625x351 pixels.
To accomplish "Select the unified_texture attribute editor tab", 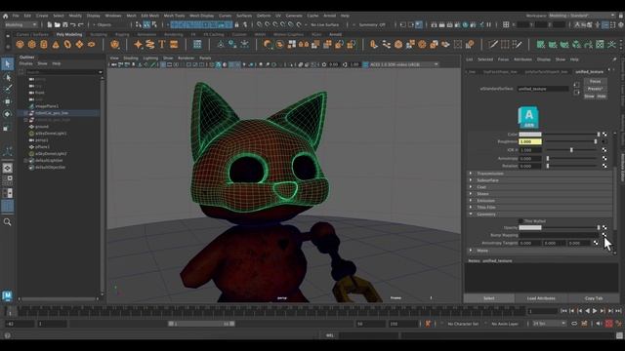I will pos(589,72).
